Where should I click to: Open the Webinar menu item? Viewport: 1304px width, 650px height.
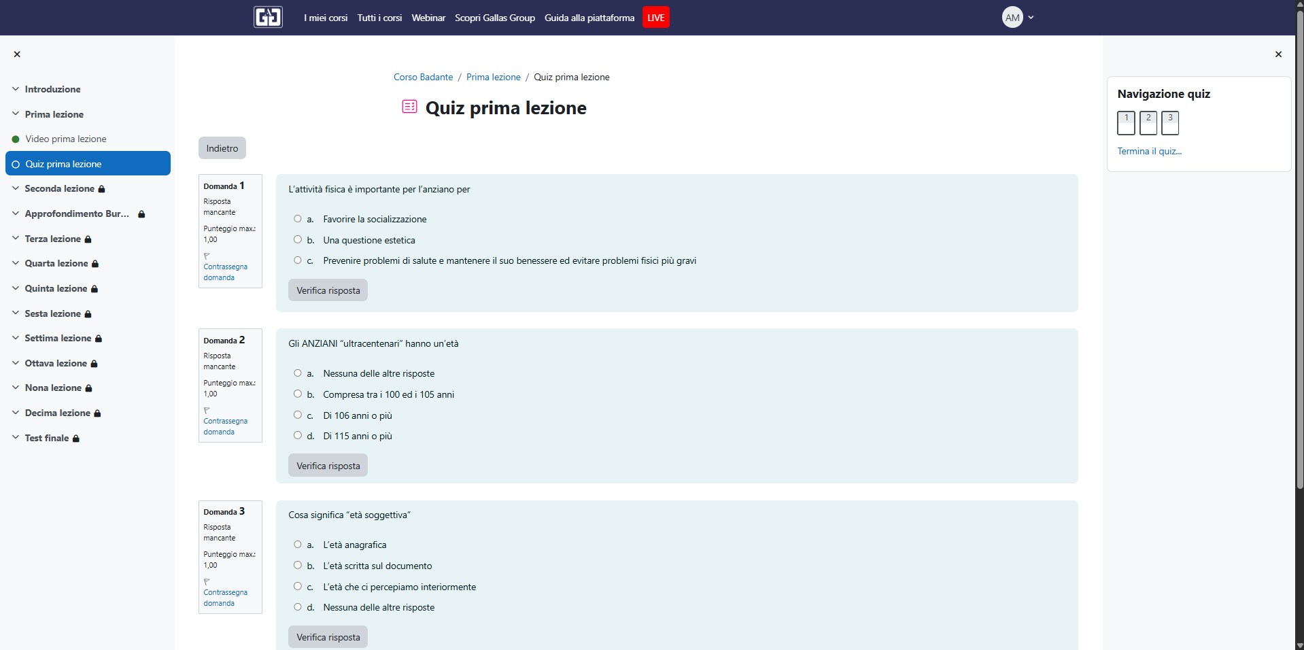(428, 18)
